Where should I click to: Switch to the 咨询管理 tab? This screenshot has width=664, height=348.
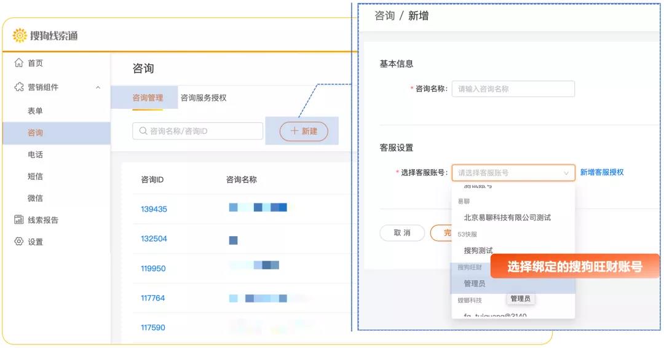pos(148,98)
